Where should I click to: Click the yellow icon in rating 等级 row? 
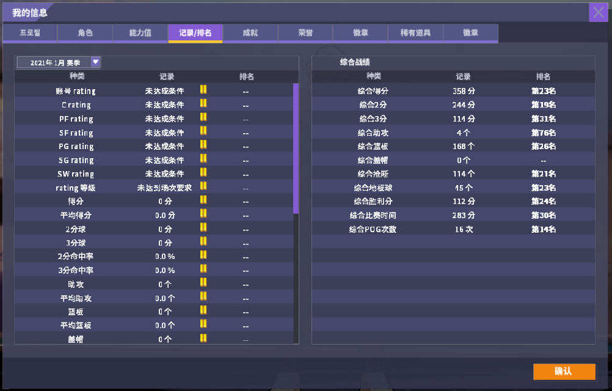tap(203, 186)
